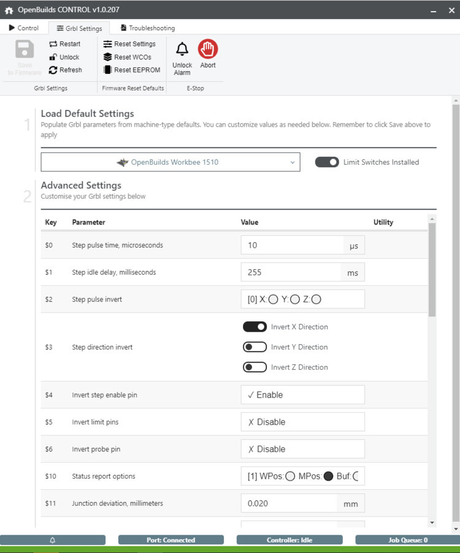Turn on the Invert Z Direction toggle
This screenshot has height=553, width=460.
255,367
